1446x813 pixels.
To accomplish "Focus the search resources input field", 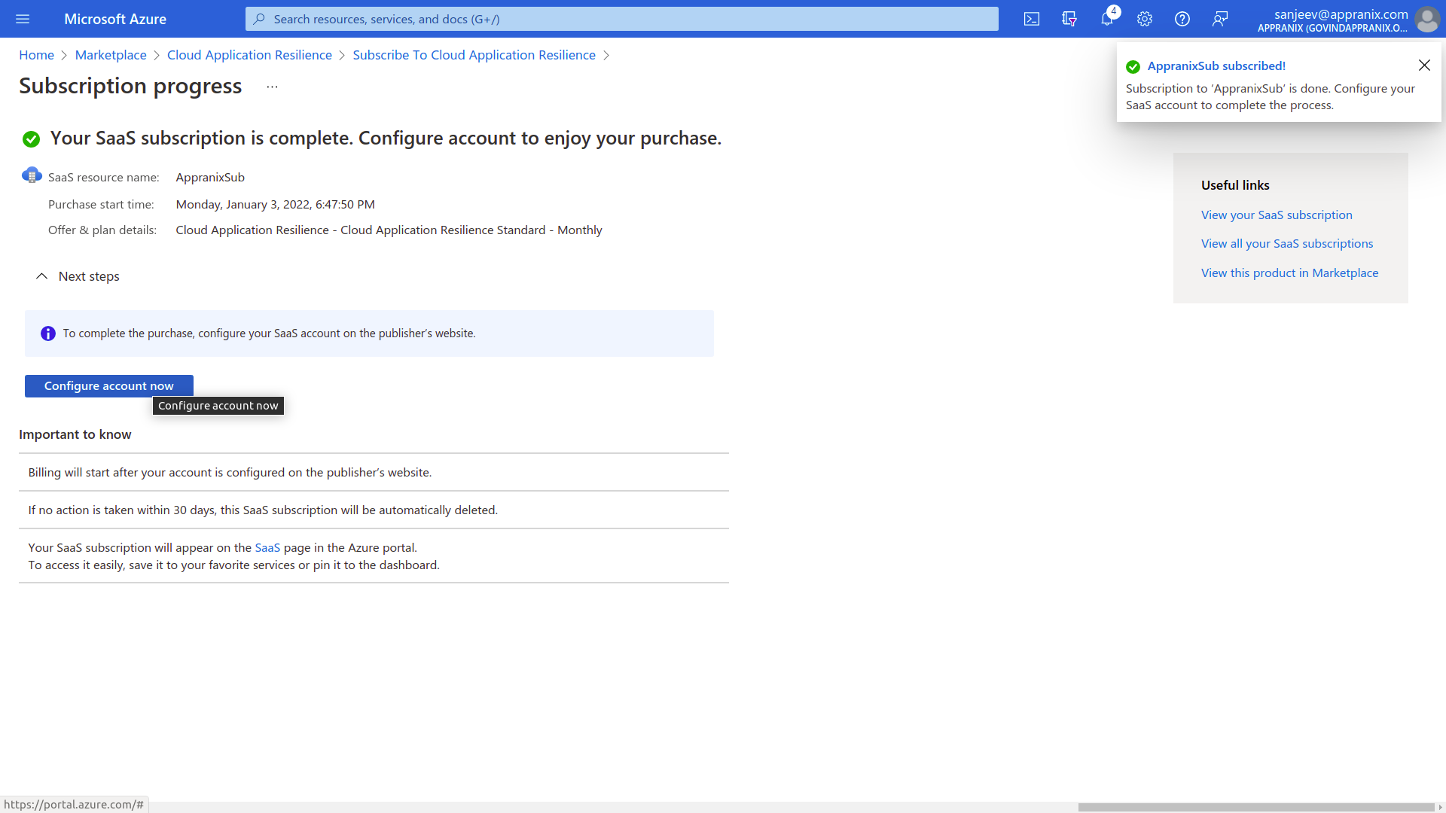I will pos(621,19).
